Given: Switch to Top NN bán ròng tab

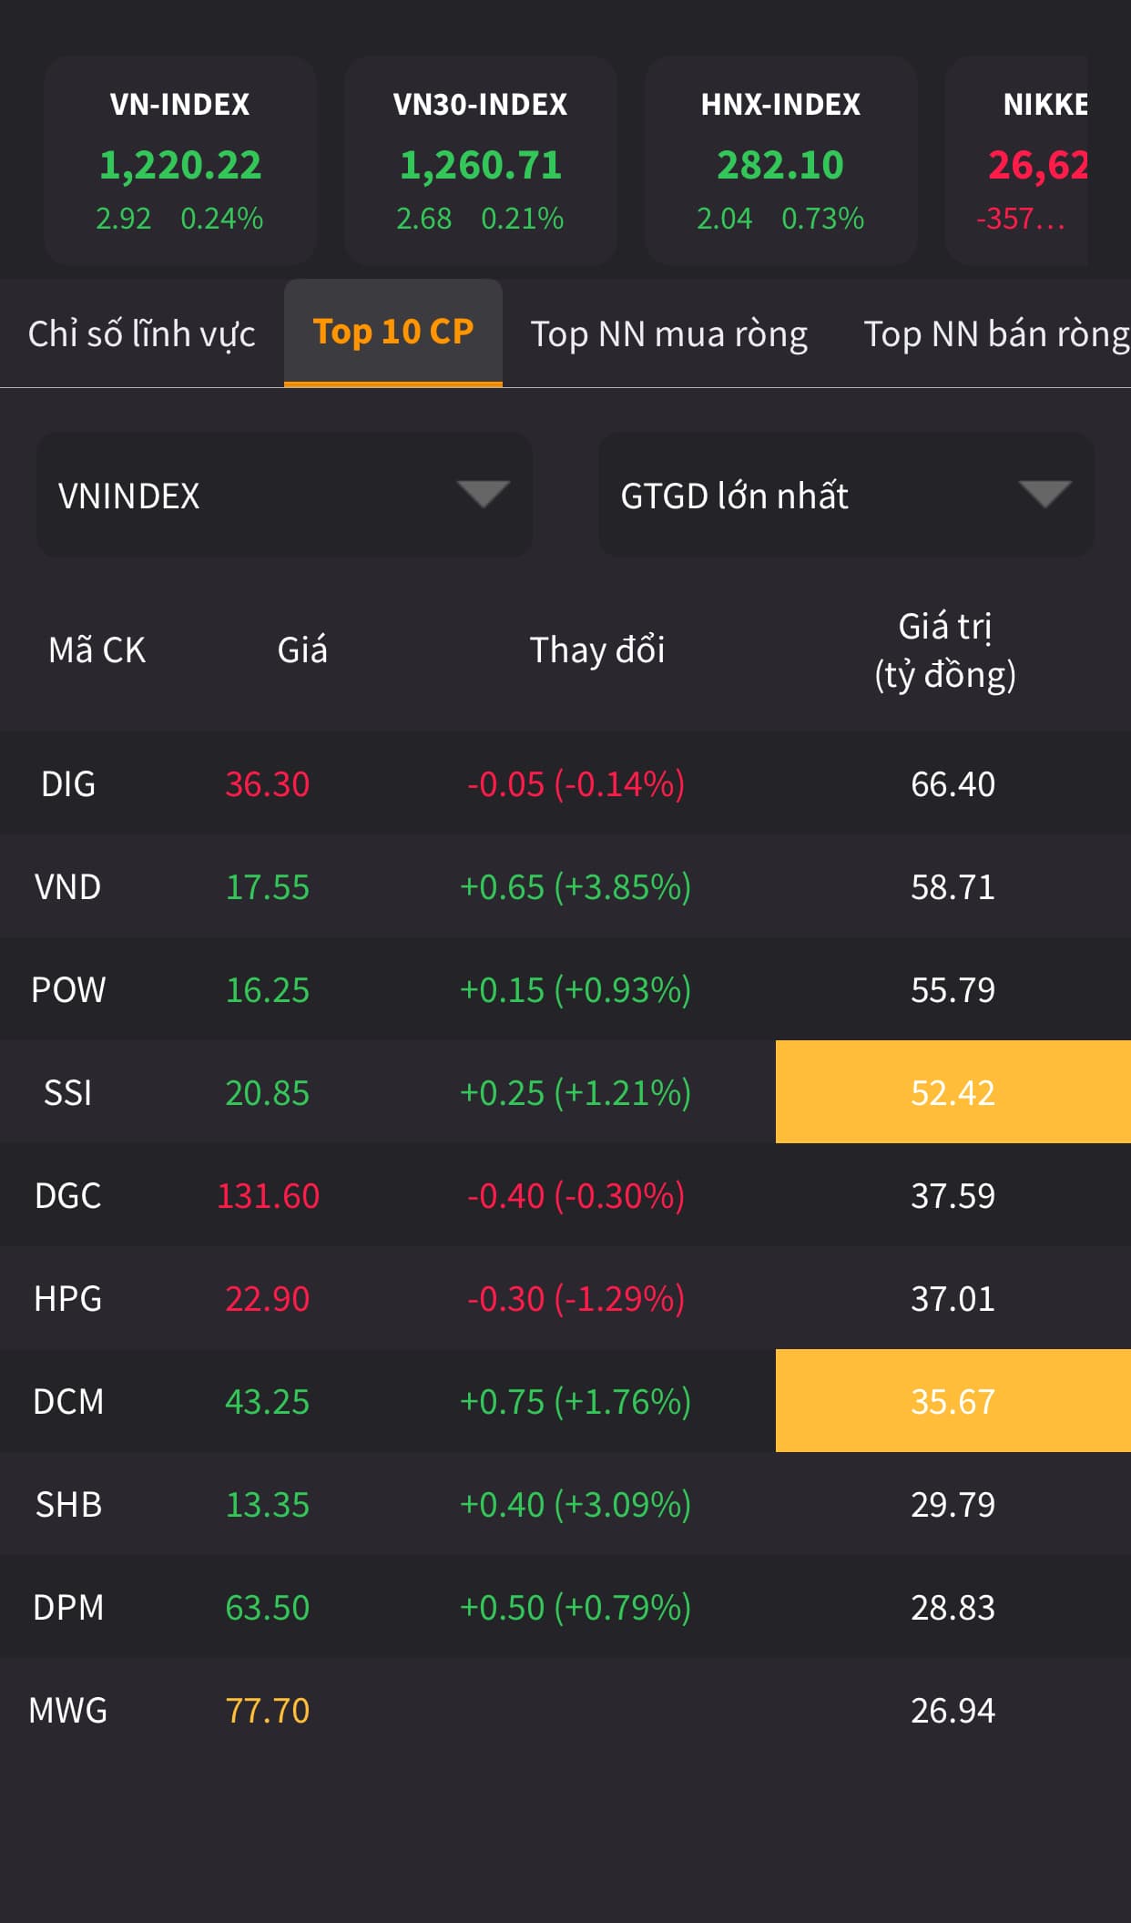Looking at the screenshot, I should click(996, 333).
